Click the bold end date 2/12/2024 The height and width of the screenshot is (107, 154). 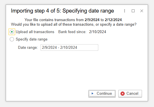(x=113, y=20)
